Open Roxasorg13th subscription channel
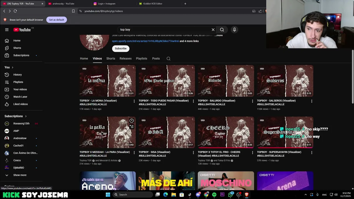This screenshot has width=354, height=199. (21, 124)
